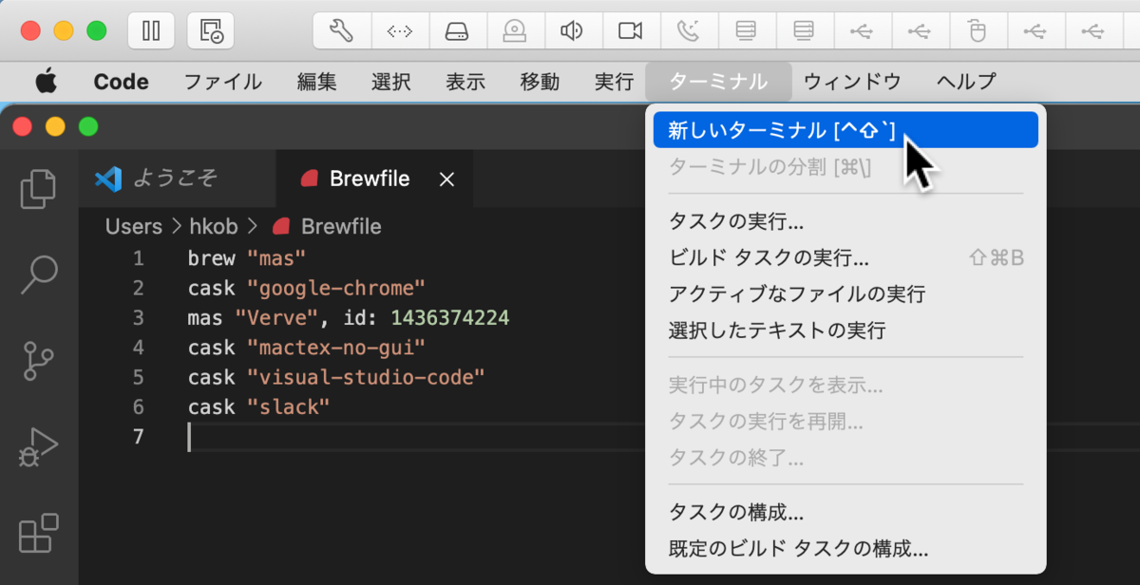Image resolution: width=1140 pixels, height=585 pixels.
Task: Choose タスクの実行... menu entry
Action: pyautogui.click(x=845, y=222)
